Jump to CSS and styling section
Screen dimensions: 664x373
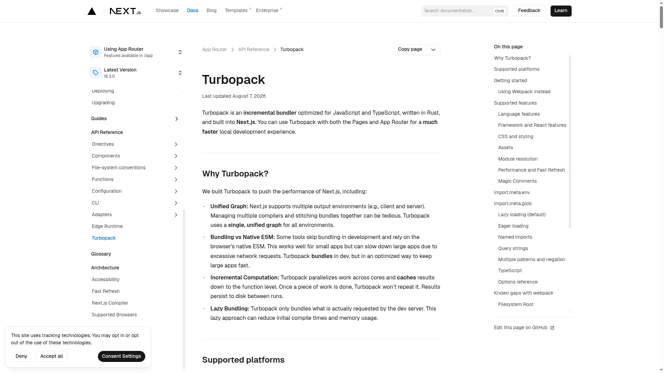516,137
